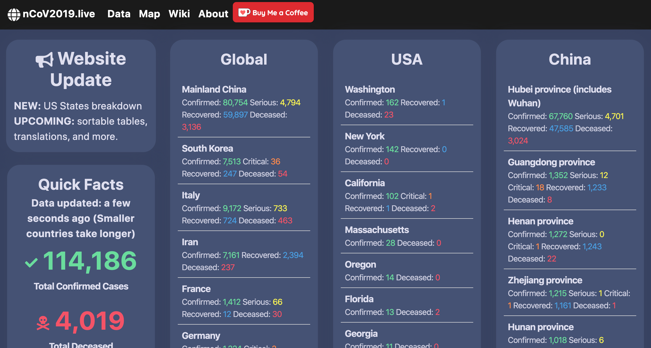Select the Italy entry title
The width and height of the screenshot is (651, 348).
tap(191, 195)
